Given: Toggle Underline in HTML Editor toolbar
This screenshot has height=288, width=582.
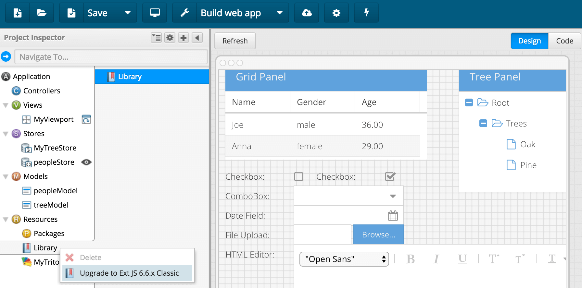Looking at the screenshot, I should click(462, 259).
